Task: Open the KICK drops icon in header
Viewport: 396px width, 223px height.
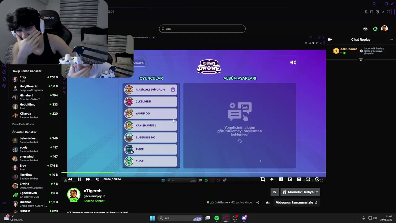Action: coord(365,29)
